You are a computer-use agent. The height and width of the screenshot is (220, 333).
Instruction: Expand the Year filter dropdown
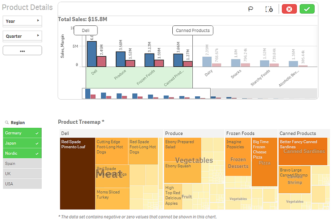point(22,21)
